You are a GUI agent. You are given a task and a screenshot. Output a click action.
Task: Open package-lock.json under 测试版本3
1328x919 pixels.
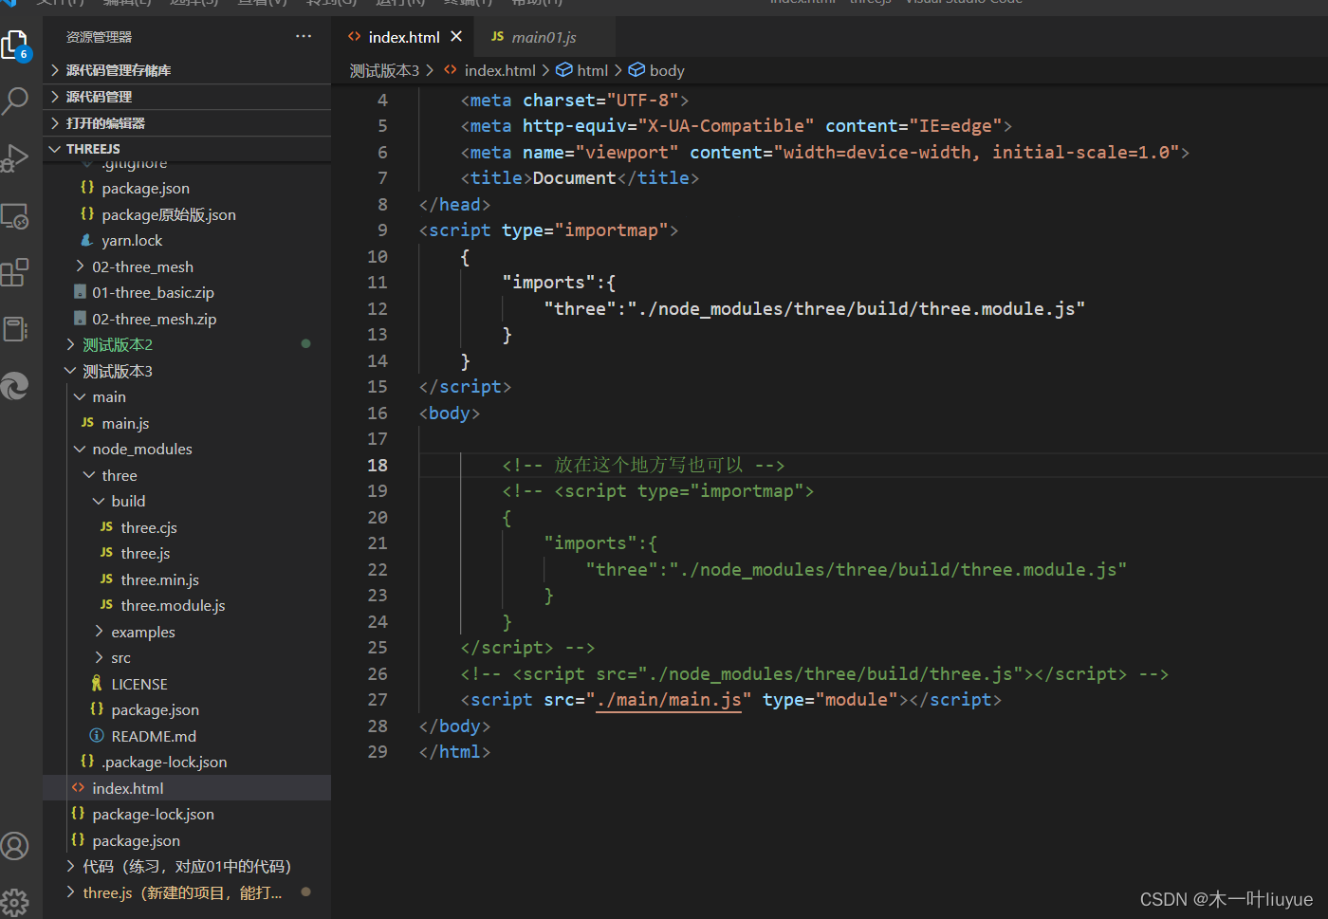(187, 814)
